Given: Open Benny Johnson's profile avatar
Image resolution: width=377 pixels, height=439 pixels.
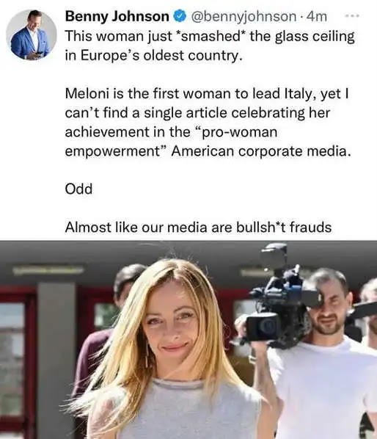Looking at the screenshot, I should (32, 35).
